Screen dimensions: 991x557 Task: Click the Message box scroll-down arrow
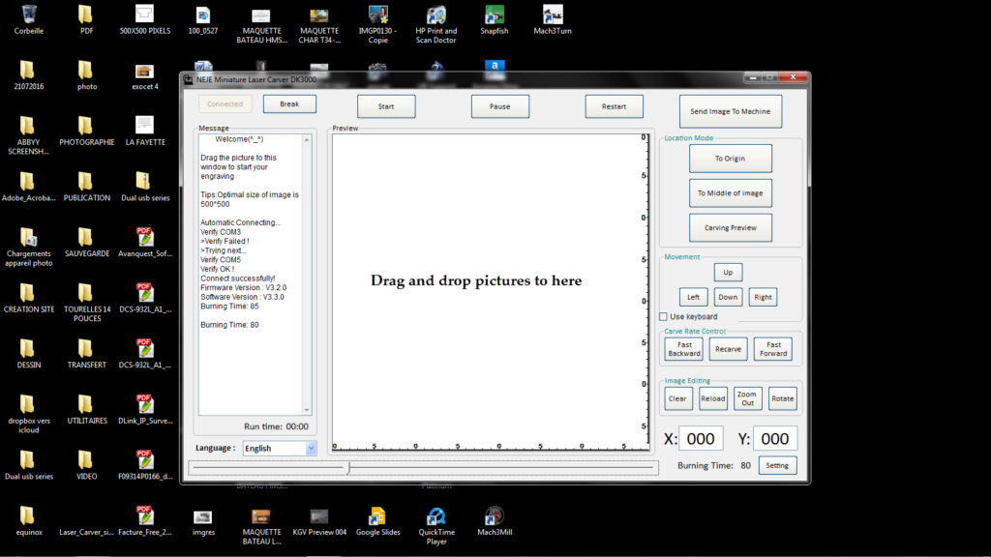tap(307, 410)
